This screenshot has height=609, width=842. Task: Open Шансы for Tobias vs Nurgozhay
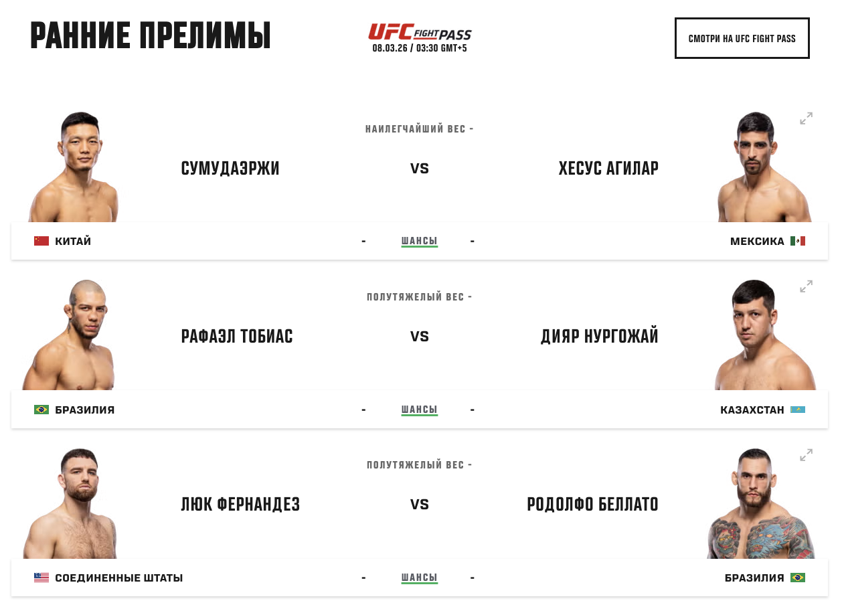[x=419, y=410]
